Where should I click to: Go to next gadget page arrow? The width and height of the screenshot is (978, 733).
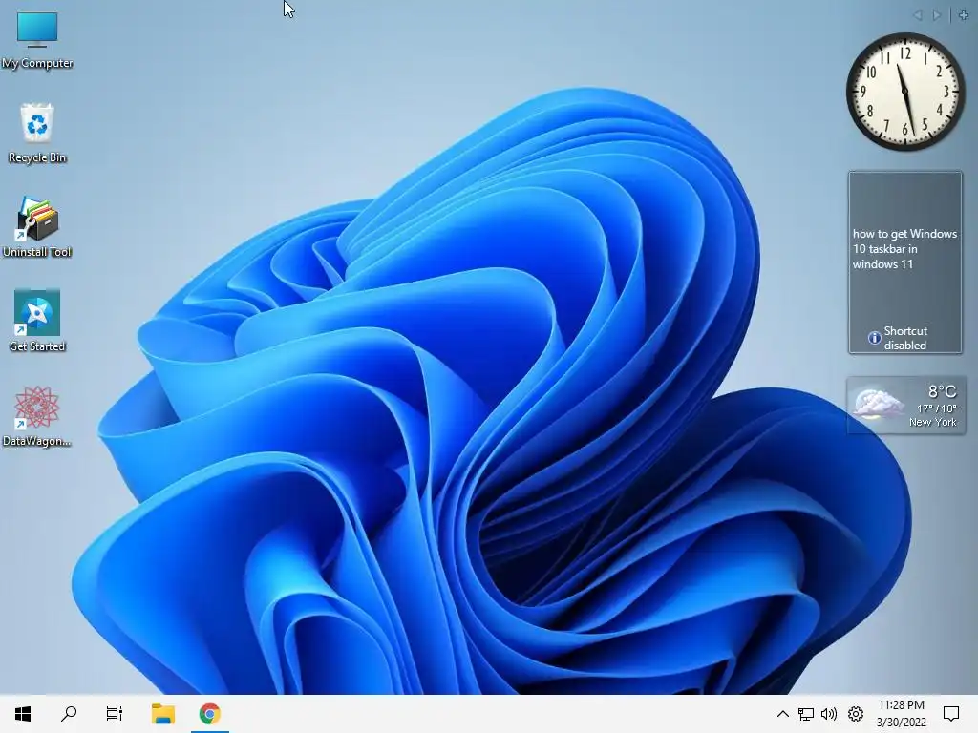click(x=936, y=15)
